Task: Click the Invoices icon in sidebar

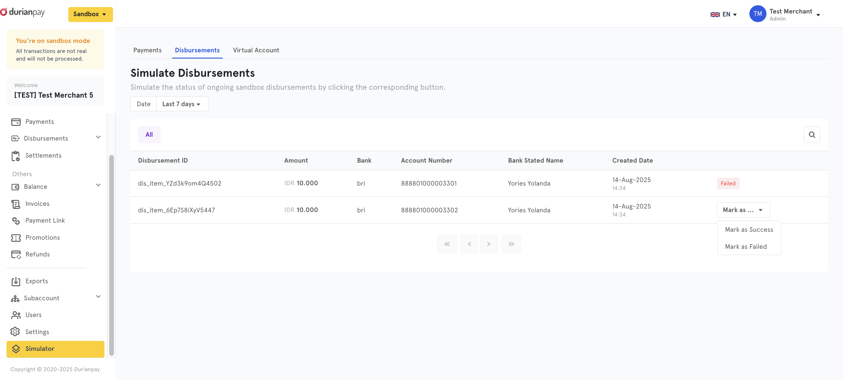Action: [15, 204]
